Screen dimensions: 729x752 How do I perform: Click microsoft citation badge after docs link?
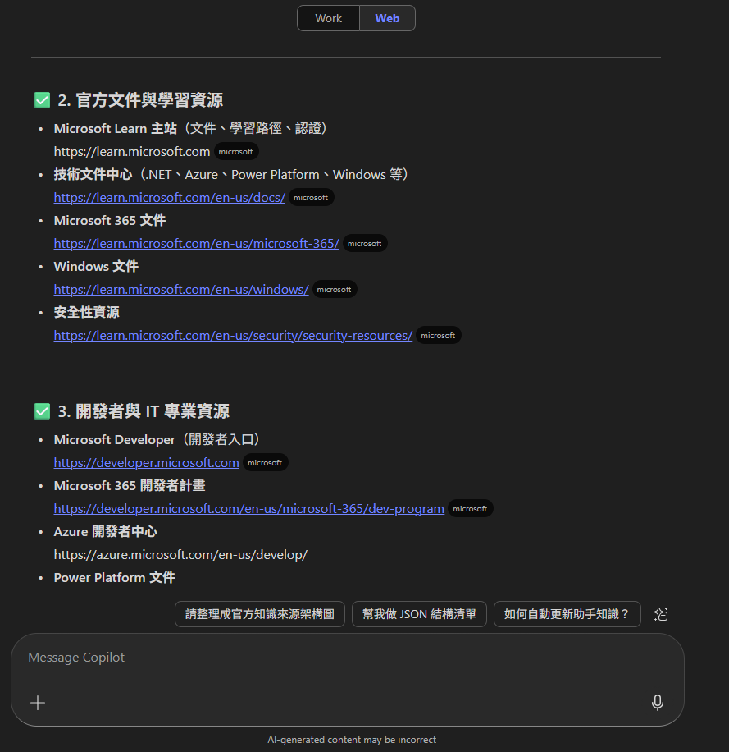[311, 198]
